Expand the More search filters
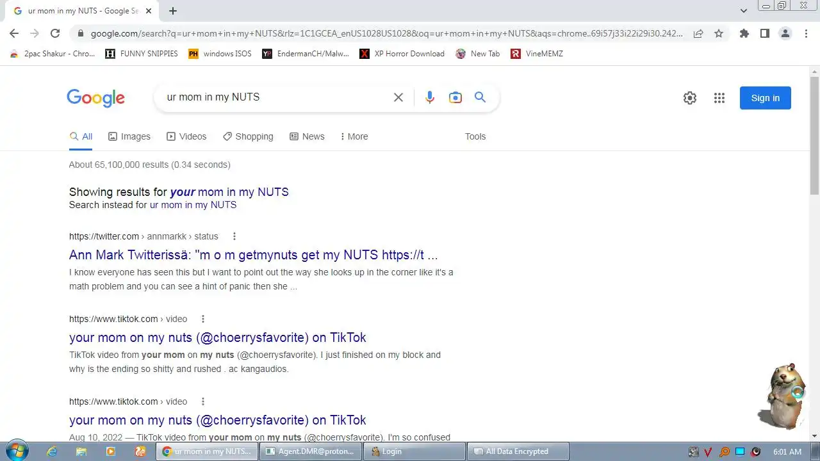Screen dimensions: 820x461 tap(354, 136)
